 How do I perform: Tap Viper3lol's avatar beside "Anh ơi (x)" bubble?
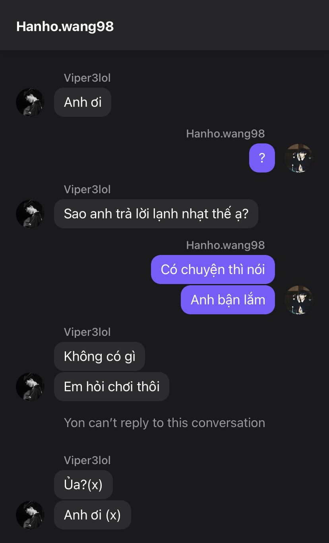point(30,515)
